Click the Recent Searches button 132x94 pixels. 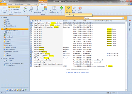pyautogui.click(x=68, y=10)
